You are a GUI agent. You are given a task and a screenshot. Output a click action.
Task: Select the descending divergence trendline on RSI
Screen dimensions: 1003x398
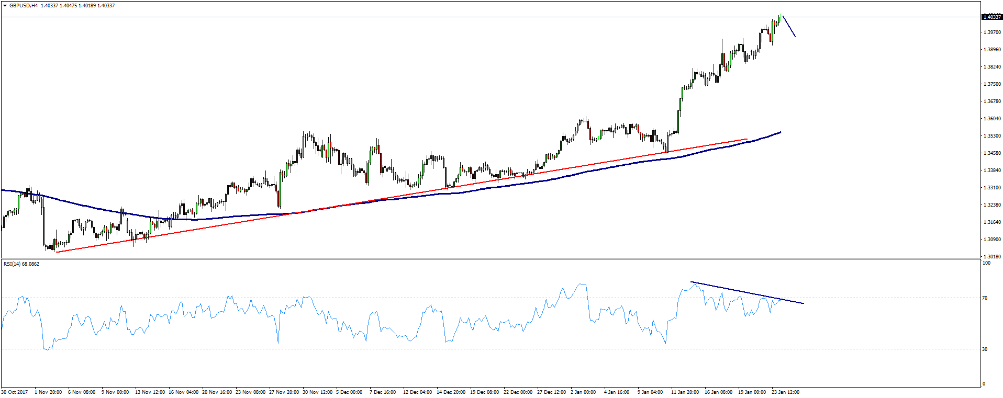pos(748,293)
